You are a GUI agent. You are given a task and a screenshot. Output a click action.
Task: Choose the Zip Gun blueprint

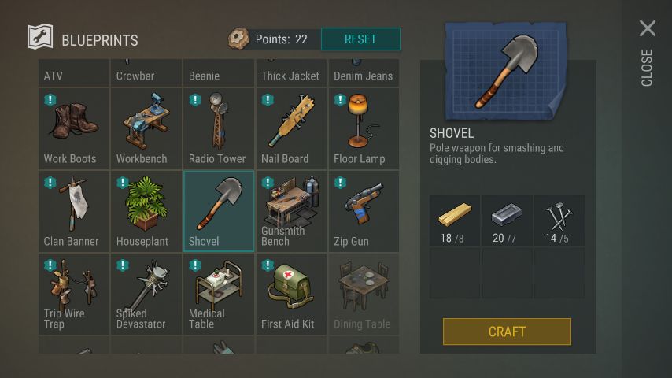(364, 211)
